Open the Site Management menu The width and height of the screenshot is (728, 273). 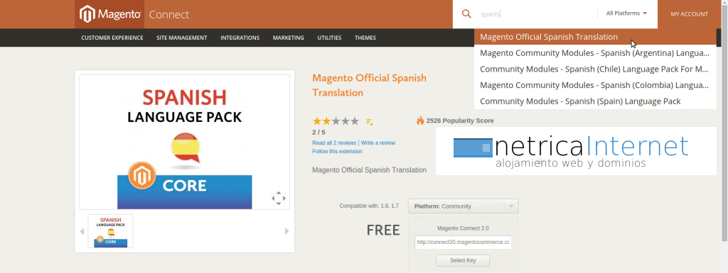point(181,38)
